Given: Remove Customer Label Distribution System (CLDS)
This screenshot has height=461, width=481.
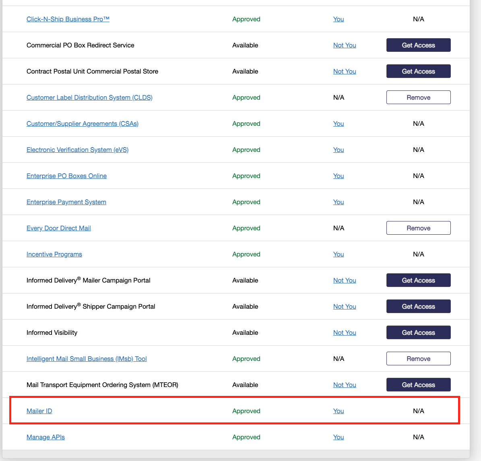Looking at the screenshot, I should (418, 97).
